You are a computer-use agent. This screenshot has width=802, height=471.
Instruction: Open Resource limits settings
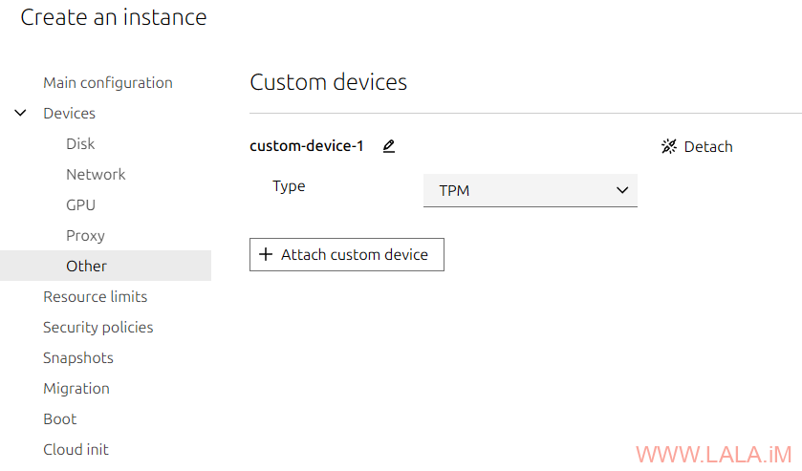coord(96,296)
